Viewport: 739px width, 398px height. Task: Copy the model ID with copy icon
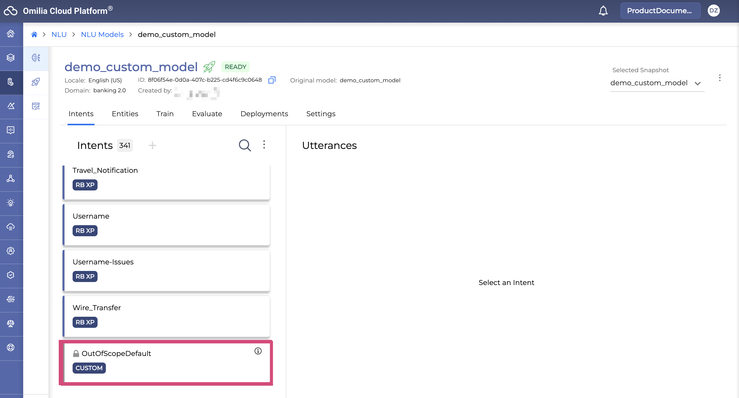tap(272, 80)
